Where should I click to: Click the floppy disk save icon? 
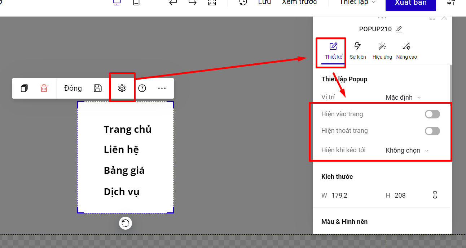[x=98, y=88]
